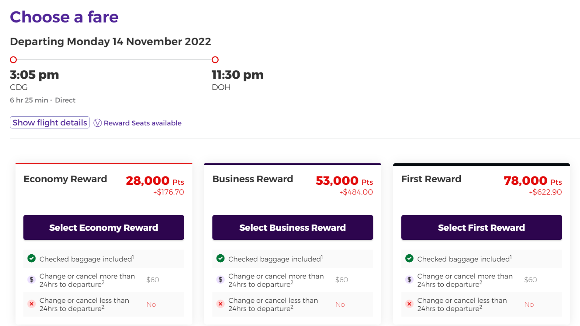Screen dimensions: 580x326
Task: Click red cross icon in First Reward card
Action: [x=409, y=304]
